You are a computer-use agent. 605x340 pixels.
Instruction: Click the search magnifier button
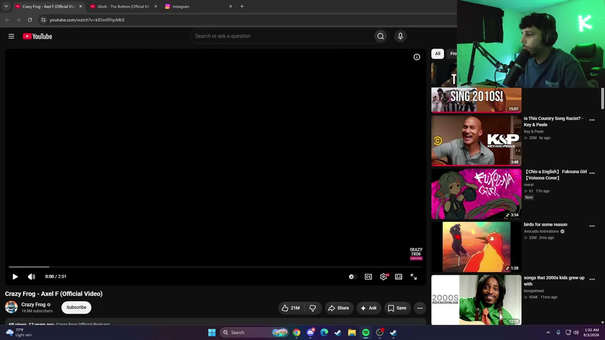[380, 36]
